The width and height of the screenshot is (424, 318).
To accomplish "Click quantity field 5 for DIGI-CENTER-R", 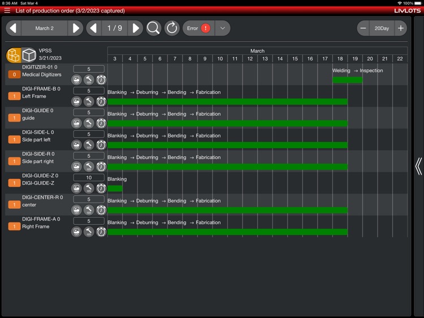I will click(89, 199).
